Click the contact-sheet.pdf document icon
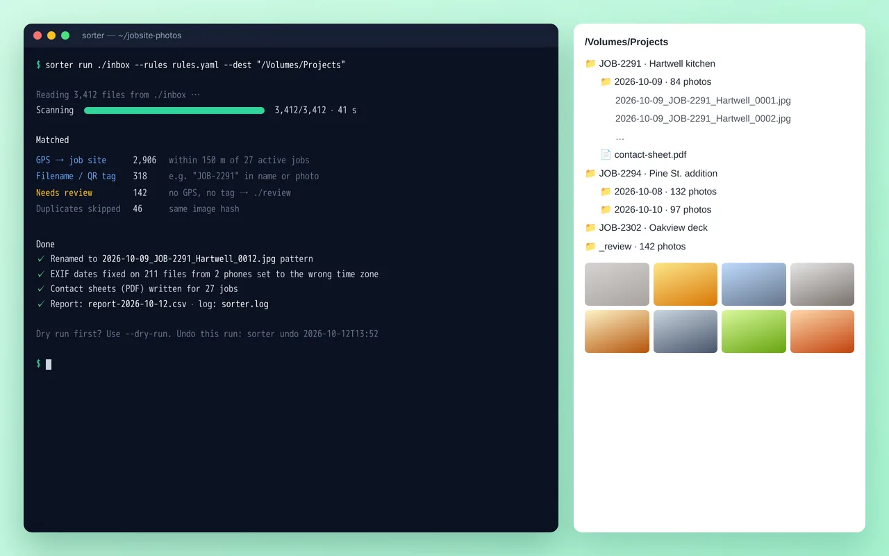The image size is (889, 556). (606, 154)
